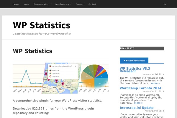The width and height of the screenshot is (177, 118).
Task: Click 'more »' under WordCamp Toronto post
Action: tap(138, 103)
